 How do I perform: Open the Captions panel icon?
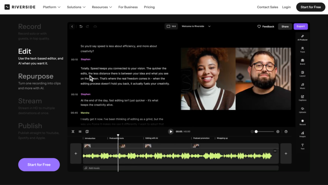pyautogui.click(x=302, y=98)
